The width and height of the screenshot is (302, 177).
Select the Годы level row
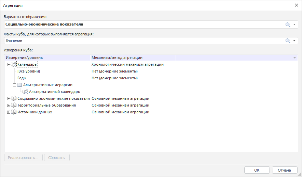[22, 78]
